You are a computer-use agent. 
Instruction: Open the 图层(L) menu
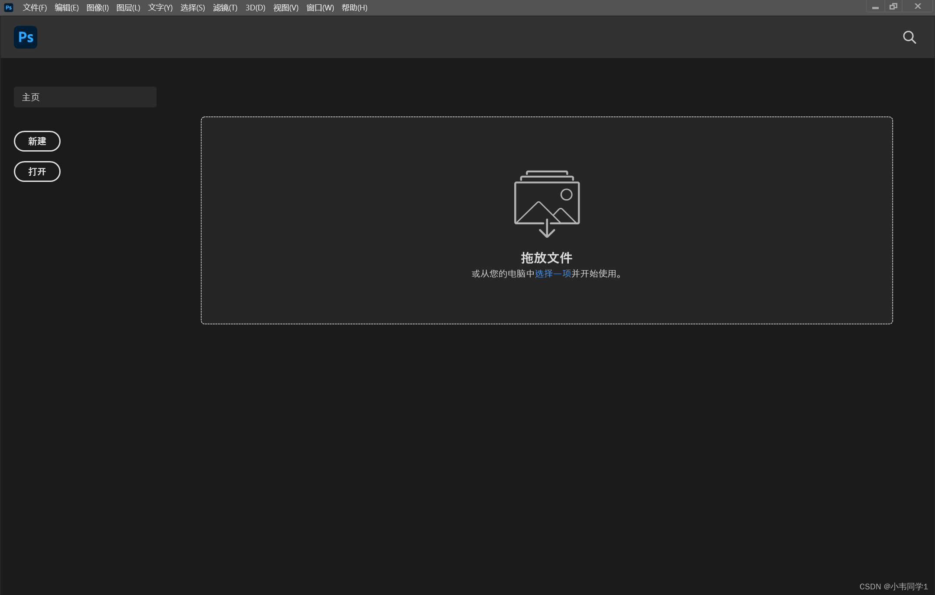click(128, 8)
